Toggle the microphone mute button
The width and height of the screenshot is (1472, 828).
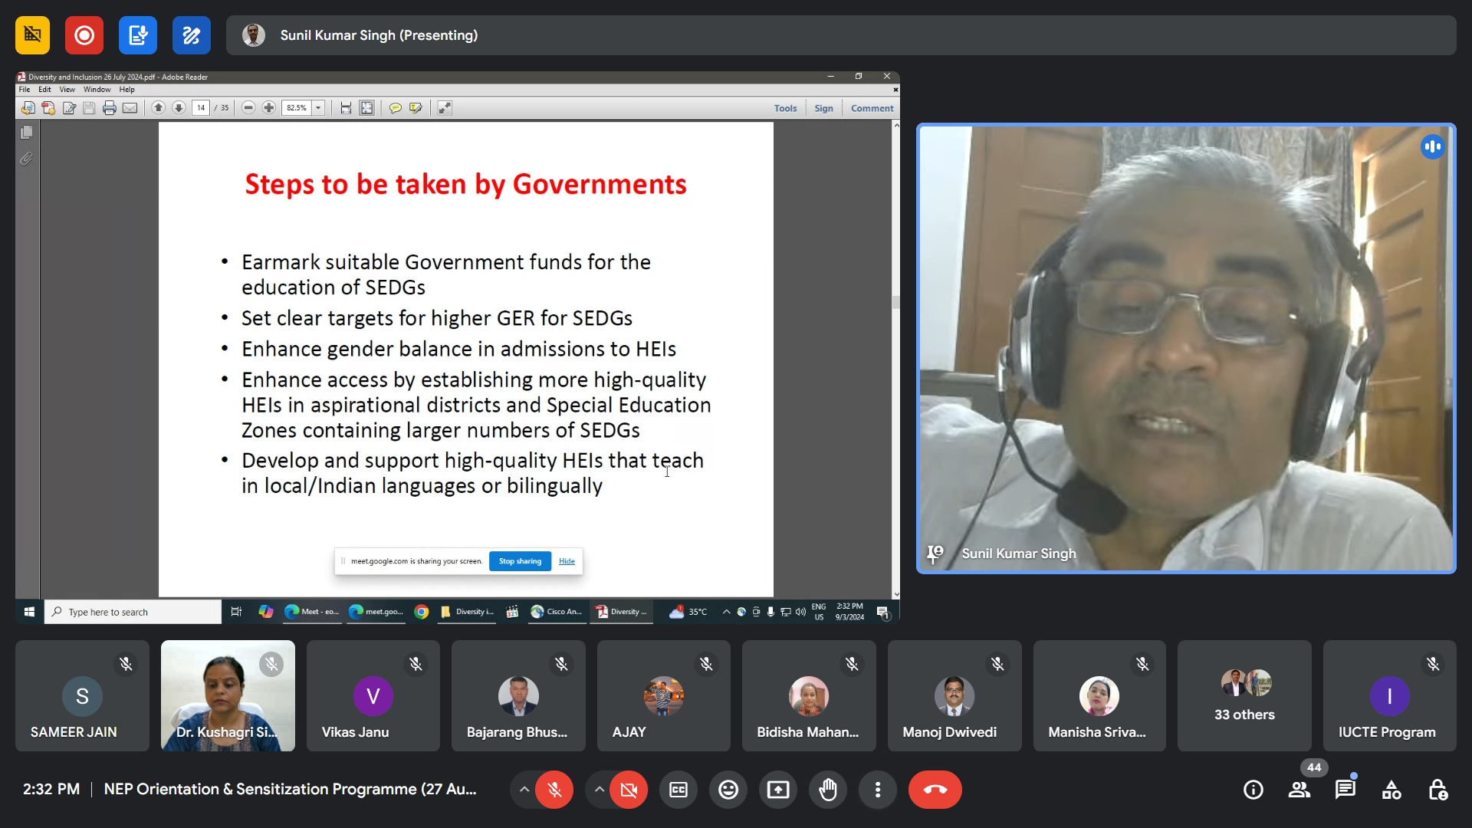[554, 790]
